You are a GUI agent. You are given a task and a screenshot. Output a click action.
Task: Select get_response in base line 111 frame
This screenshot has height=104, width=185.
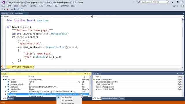tap(107, 82)
